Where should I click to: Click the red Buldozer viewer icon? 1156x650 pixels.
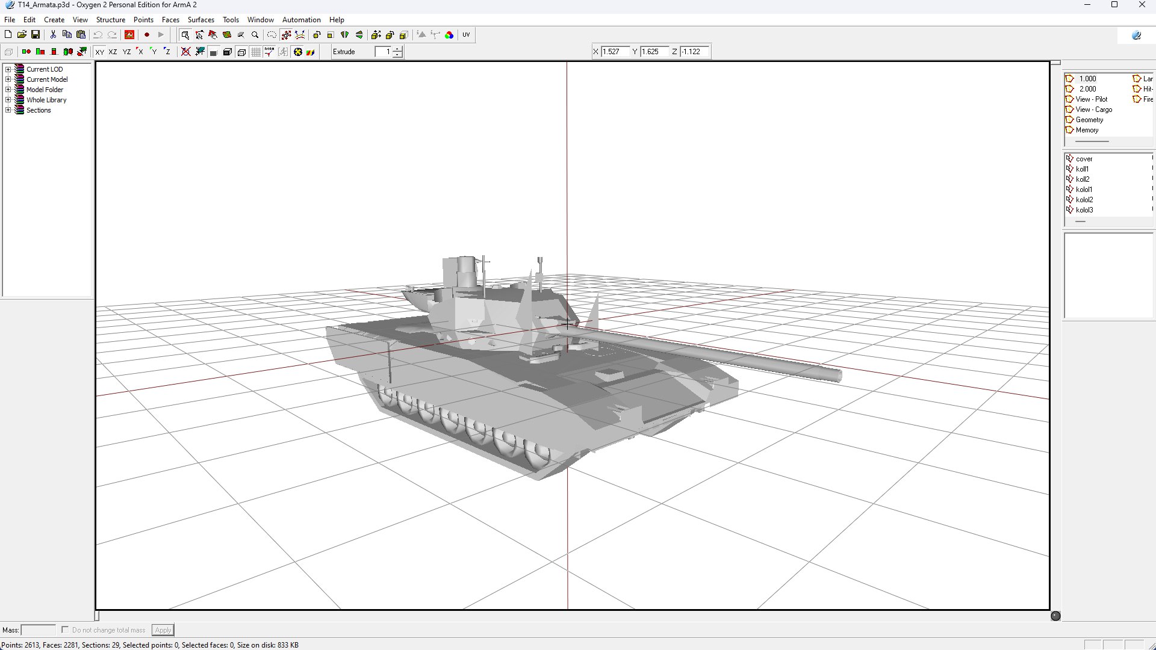click(129, 35)
